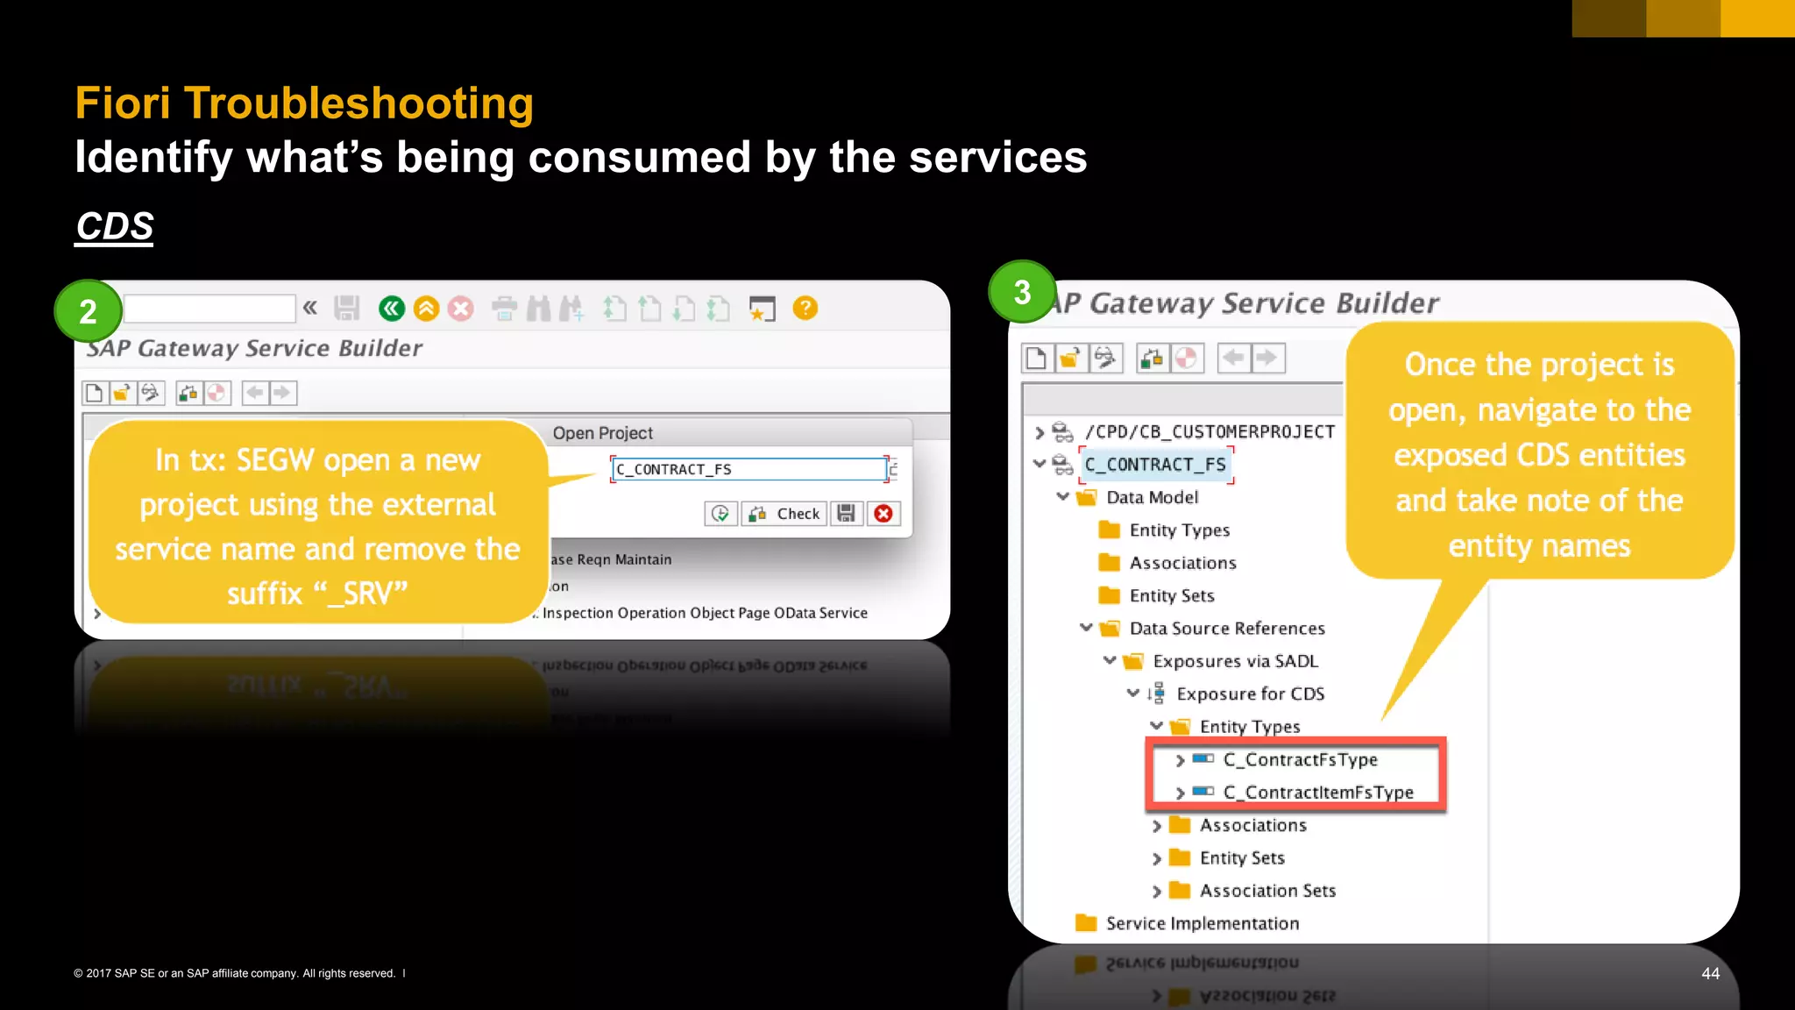
Task: Expand the Association Sets folder
Action: point(1156,892)
